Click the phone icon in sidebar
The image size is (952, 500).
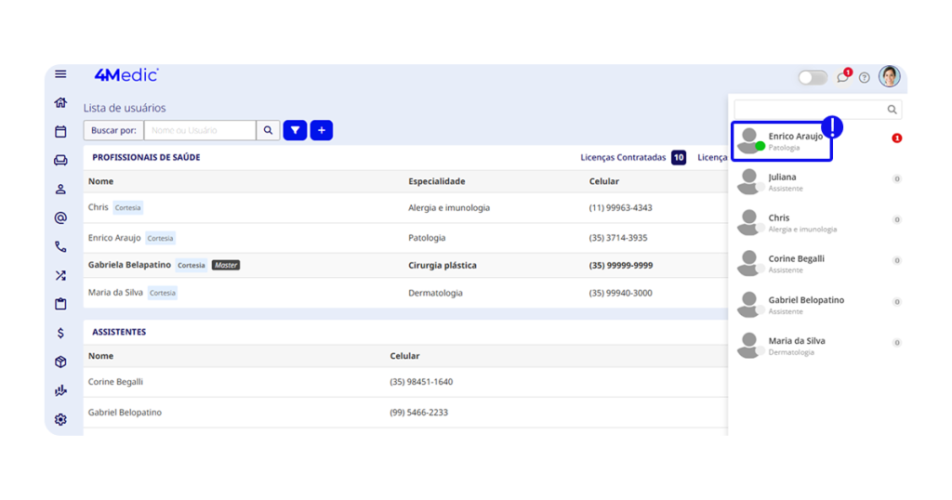[x=60, y=247]
